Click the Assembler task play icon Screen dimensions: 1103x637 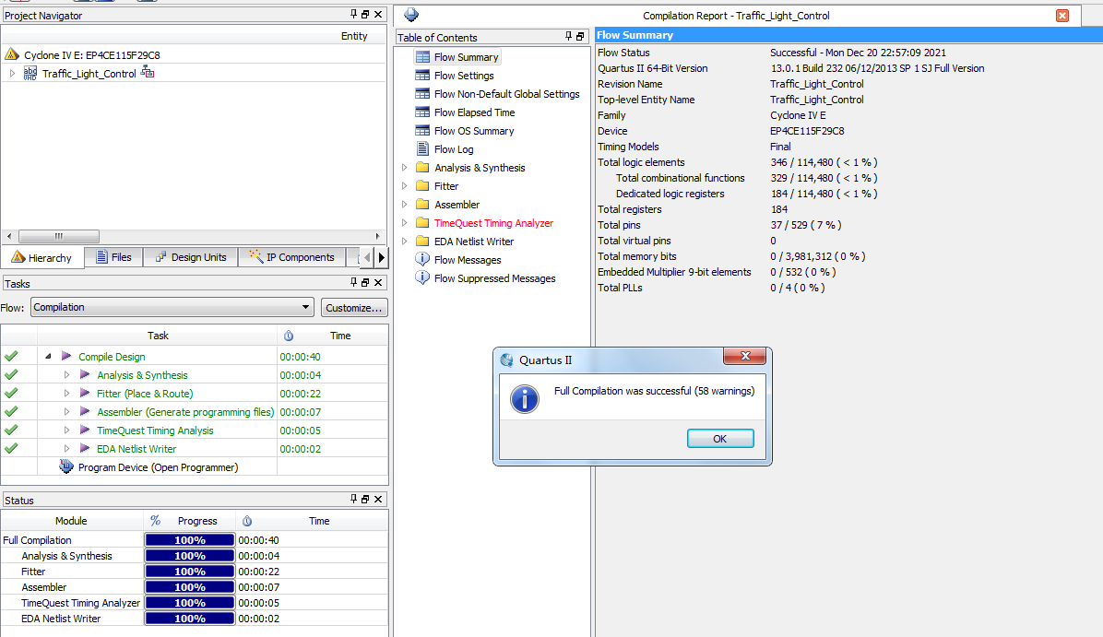pos(85,411)
